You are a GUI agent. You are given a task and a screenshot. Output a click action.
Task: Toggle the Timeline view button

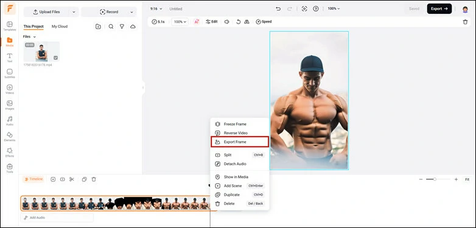click(33, 179)
